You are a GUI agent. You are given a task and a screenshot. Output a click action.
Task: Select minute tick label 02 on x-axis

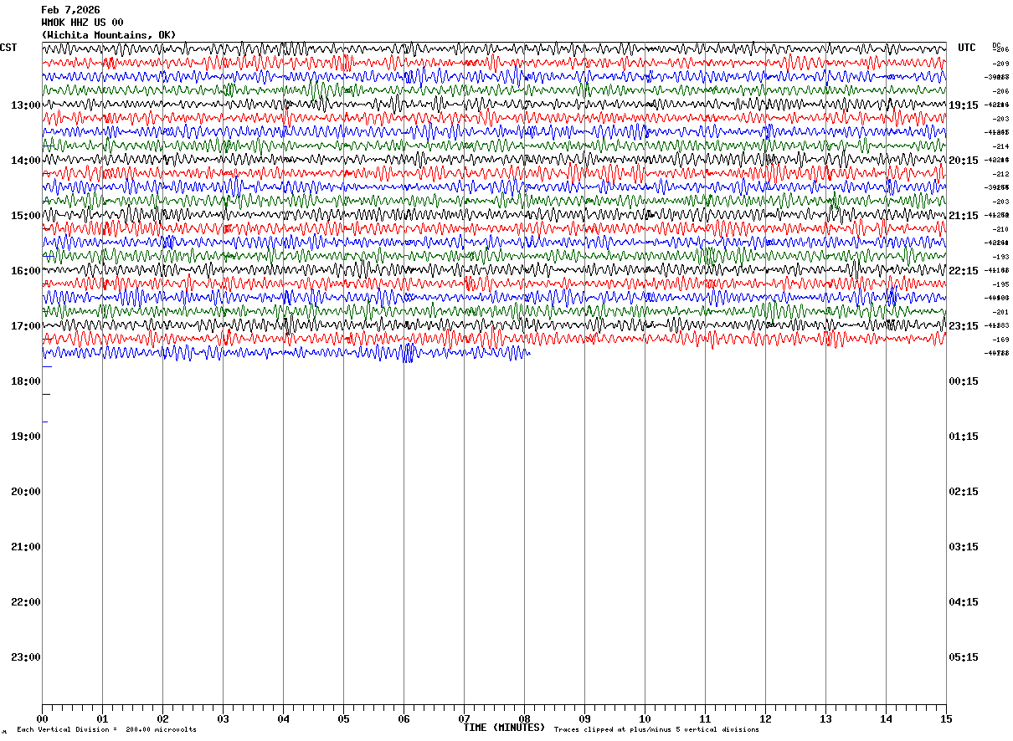[162, 718]
